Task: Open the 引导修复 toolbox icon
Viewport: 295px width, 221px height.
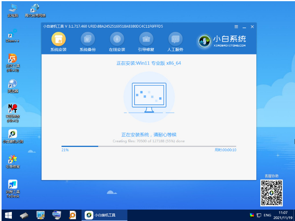Action: [x=146, y=39]
